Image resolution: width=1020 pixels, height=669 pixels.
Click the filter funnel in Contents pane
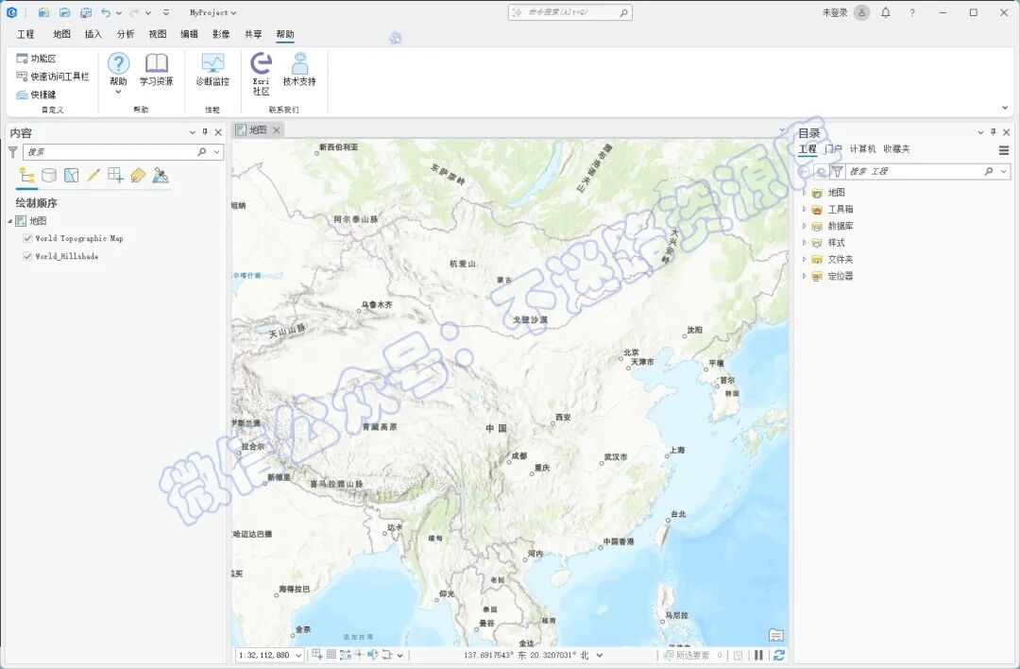click(x=12, y=152)
